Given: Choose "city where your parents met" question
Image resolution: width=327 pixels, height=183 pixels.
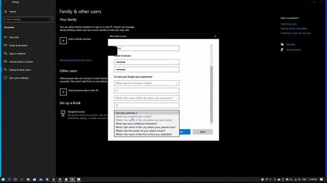Looking at the screenshot, I should (147, 127).
